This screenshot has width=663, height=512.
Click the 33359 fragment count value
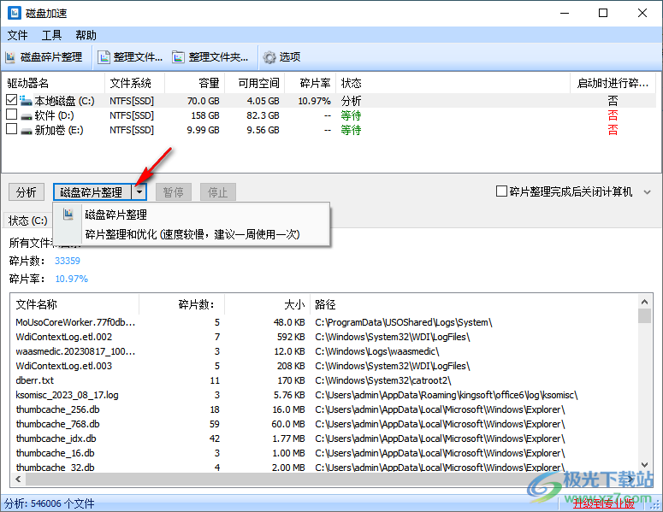(68, 261)
